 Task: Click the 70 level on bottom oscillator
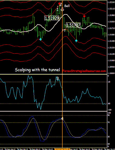pos(109,123)
